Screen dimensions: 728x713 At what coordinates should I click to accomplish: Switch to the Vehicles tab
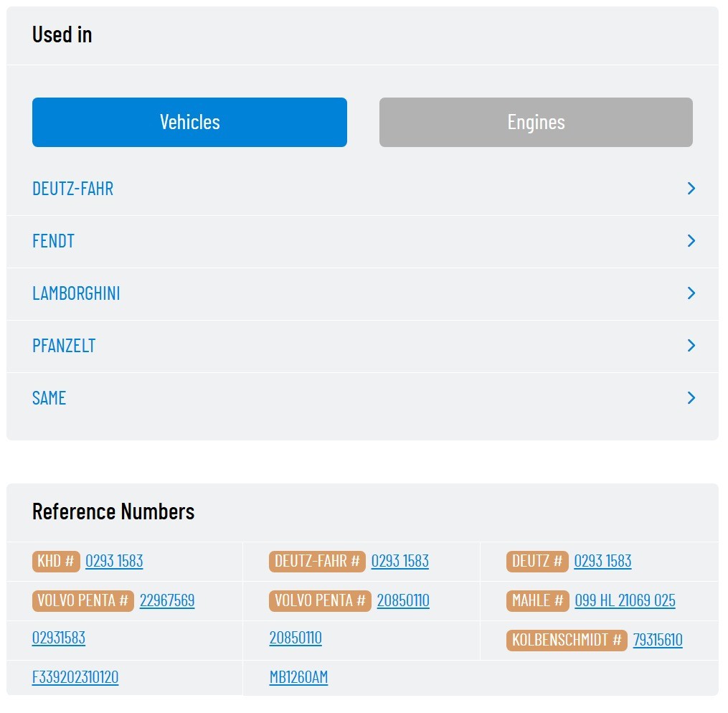click(x=189, y=123)
